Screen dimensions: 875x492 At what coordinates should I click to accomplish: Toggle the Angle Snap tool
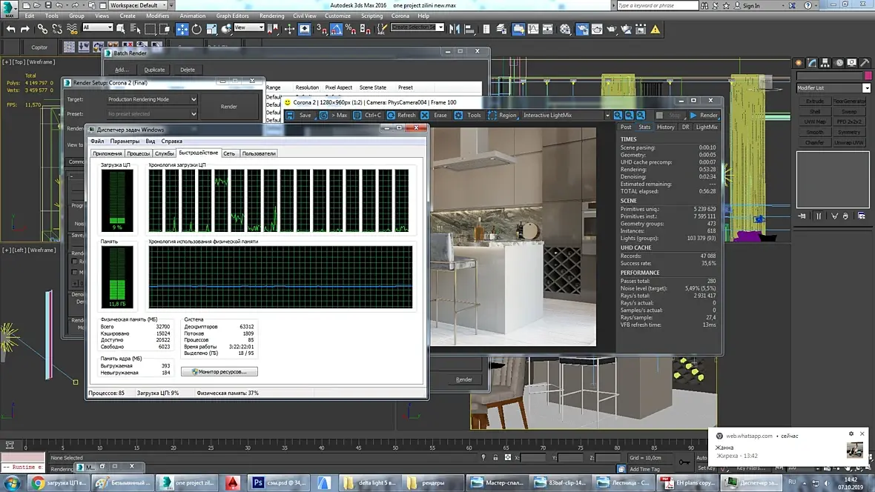click(x=336, y=30)
